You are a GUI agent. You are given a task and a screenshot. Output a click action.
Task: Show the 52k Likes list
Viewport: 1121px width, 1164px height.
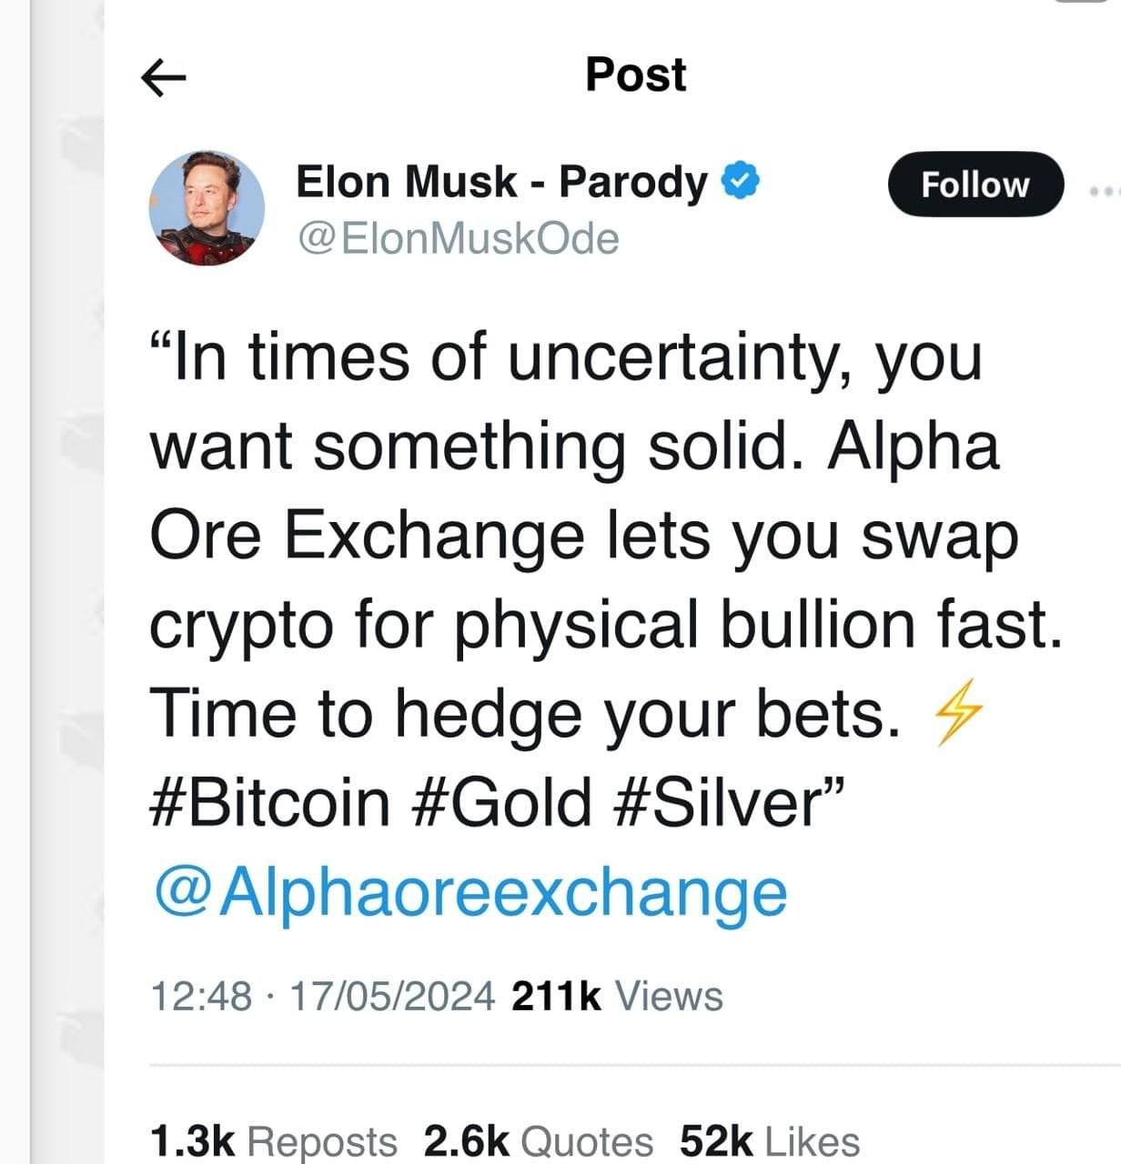770,1142
